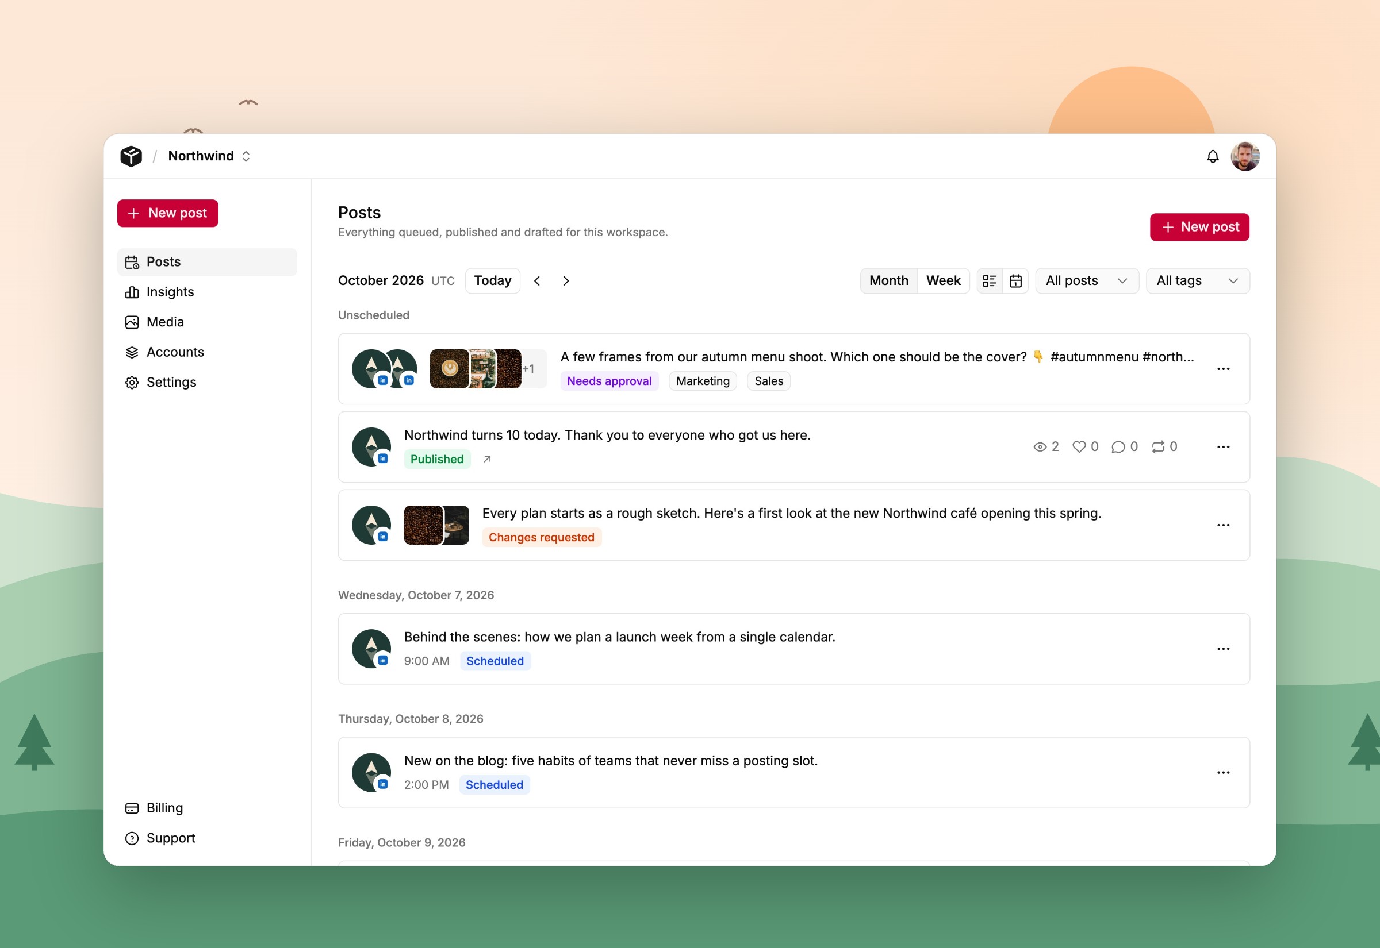The height and width of the screenshot is (948, 1380).
Task: Open more options for rough sketch post
Action: point(1223,525)
